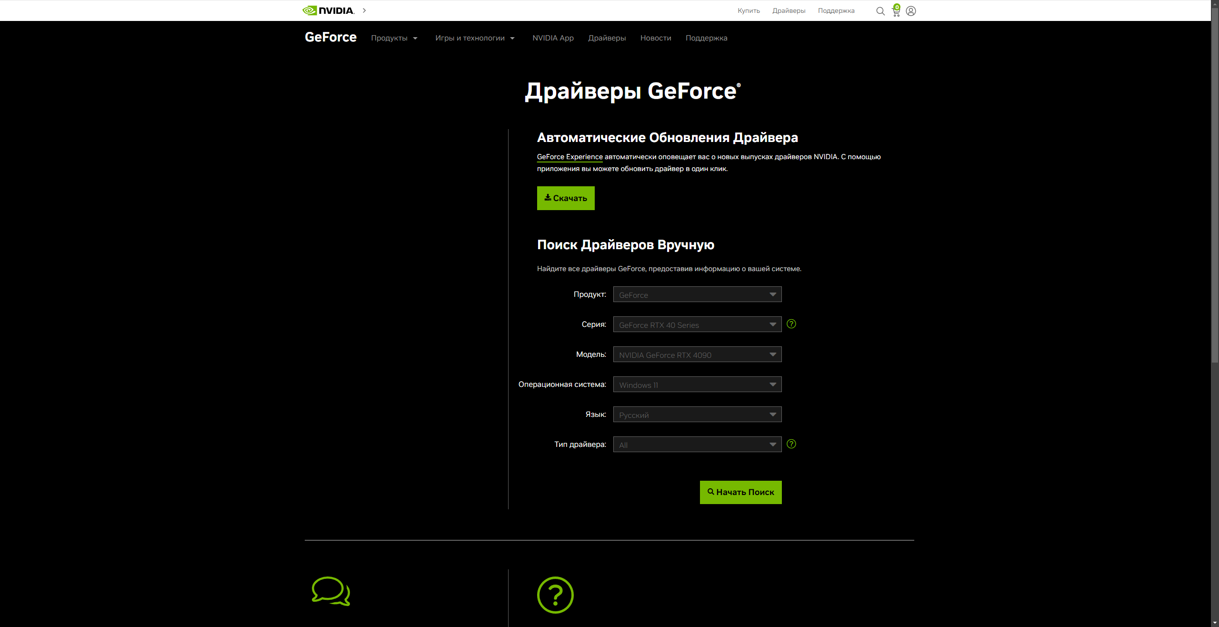Click the large green question mark circle icon
Image resolution: width=1219 pixels, height=627 pixels.
click(x=555, y=595)
